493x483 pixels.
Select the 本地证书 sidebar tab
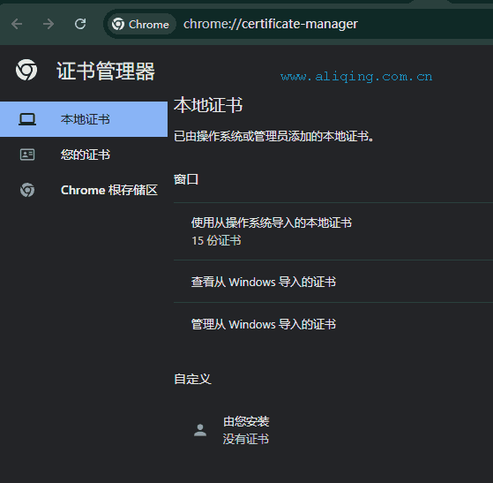84,119
